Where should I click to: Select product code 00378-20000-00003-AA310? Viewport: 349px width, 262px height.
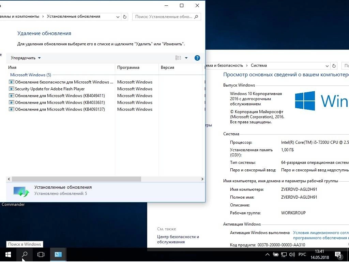coord(281,245)
